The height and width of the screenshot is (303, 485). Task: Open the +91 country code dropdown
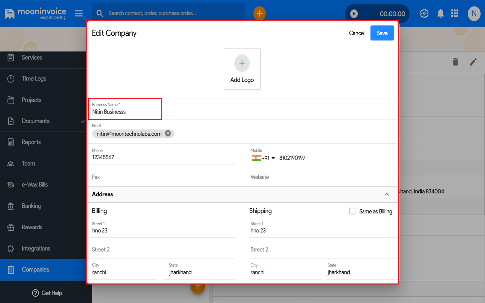263,158
